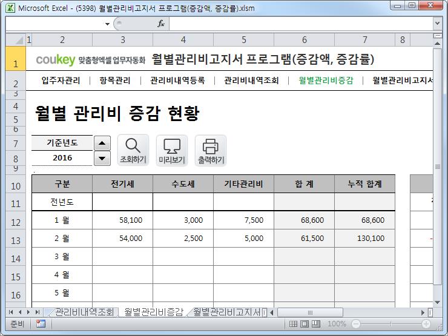The height and width of the screenshot is (336, 448).
Task: Switch to Page Layout view in status bar
Action: [305, 324]
